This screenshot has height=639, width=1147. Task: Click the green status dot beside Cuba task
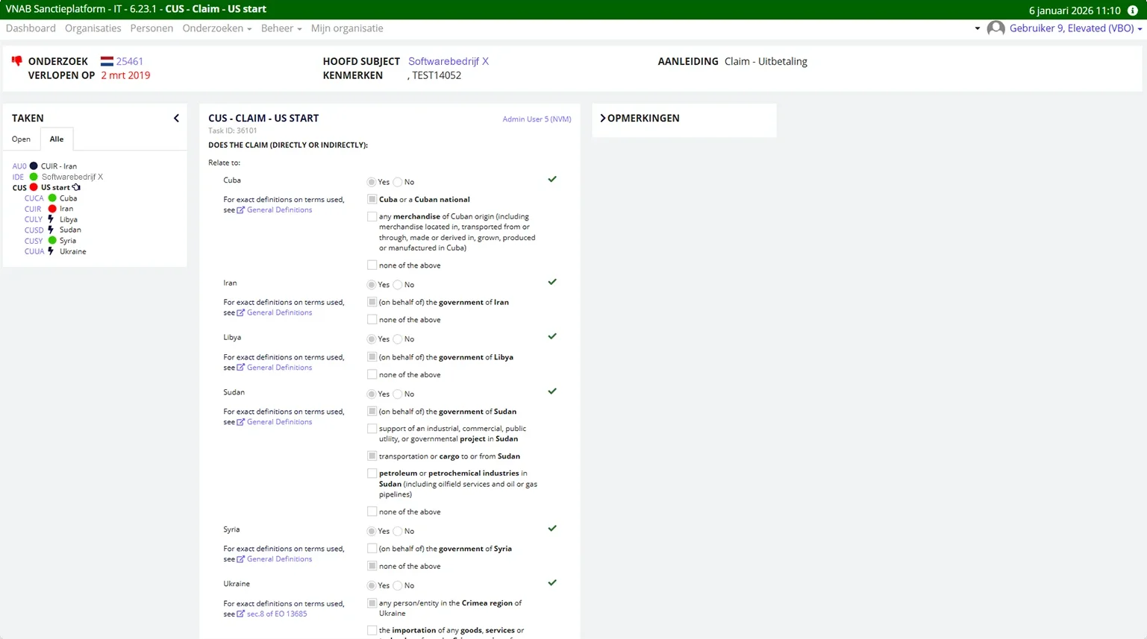coord(52,198)
